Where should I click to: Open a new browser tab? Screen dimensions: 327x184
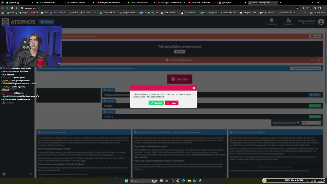click(x=280, y=3)
